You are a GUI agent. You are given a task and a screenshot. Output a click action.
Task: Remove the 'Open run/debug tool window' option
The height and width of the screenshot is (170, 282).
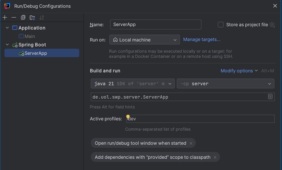(191, 143)
